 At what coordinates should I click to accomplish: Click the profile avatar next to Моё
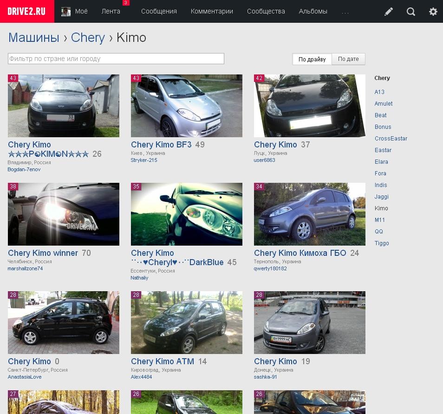coord(65,11)
